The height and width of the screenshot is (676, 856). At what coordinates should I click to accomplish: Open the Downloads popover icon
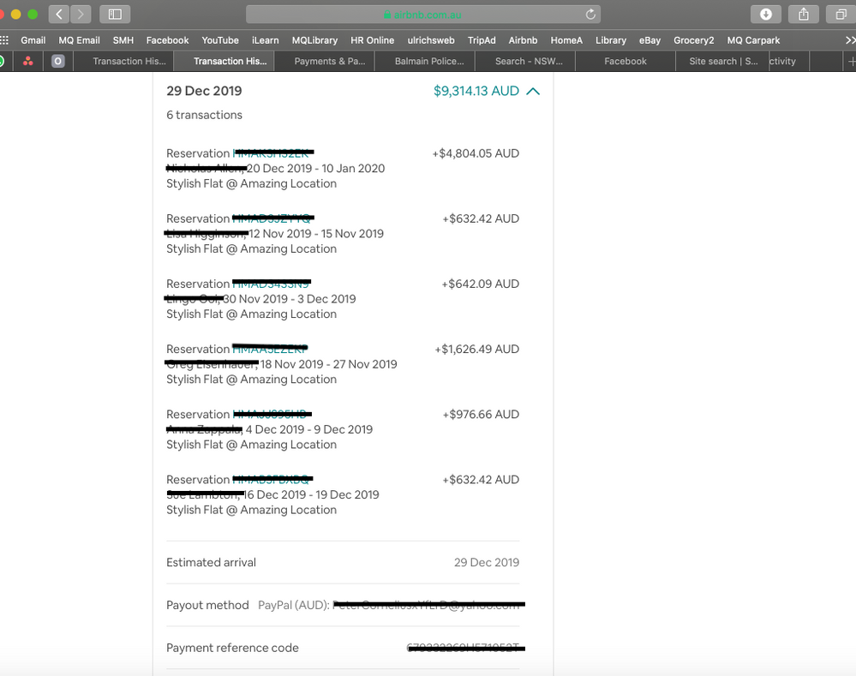click(x=765, y=14)
